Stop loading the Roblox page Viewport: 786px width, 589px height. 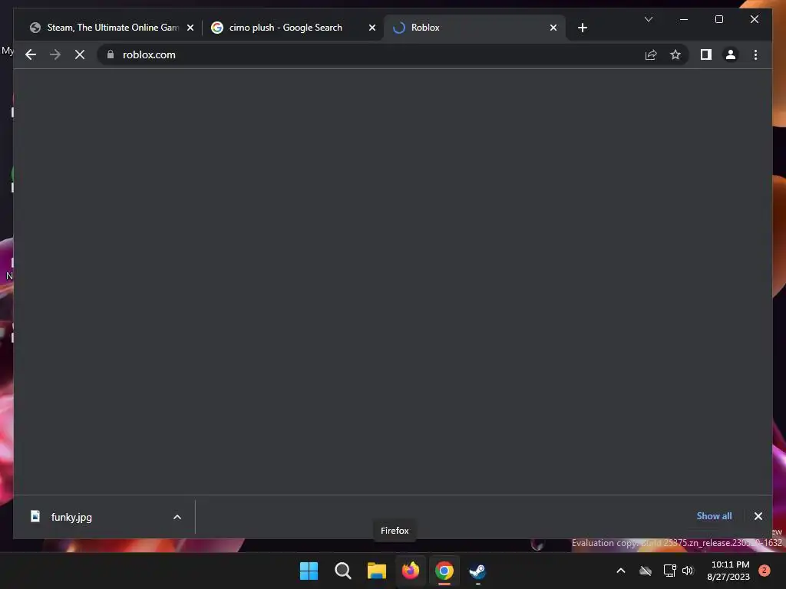click(x=80, y=54)
